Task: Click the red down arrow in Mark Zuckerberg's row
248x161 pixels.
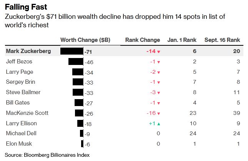Action: tap(158, 51)
